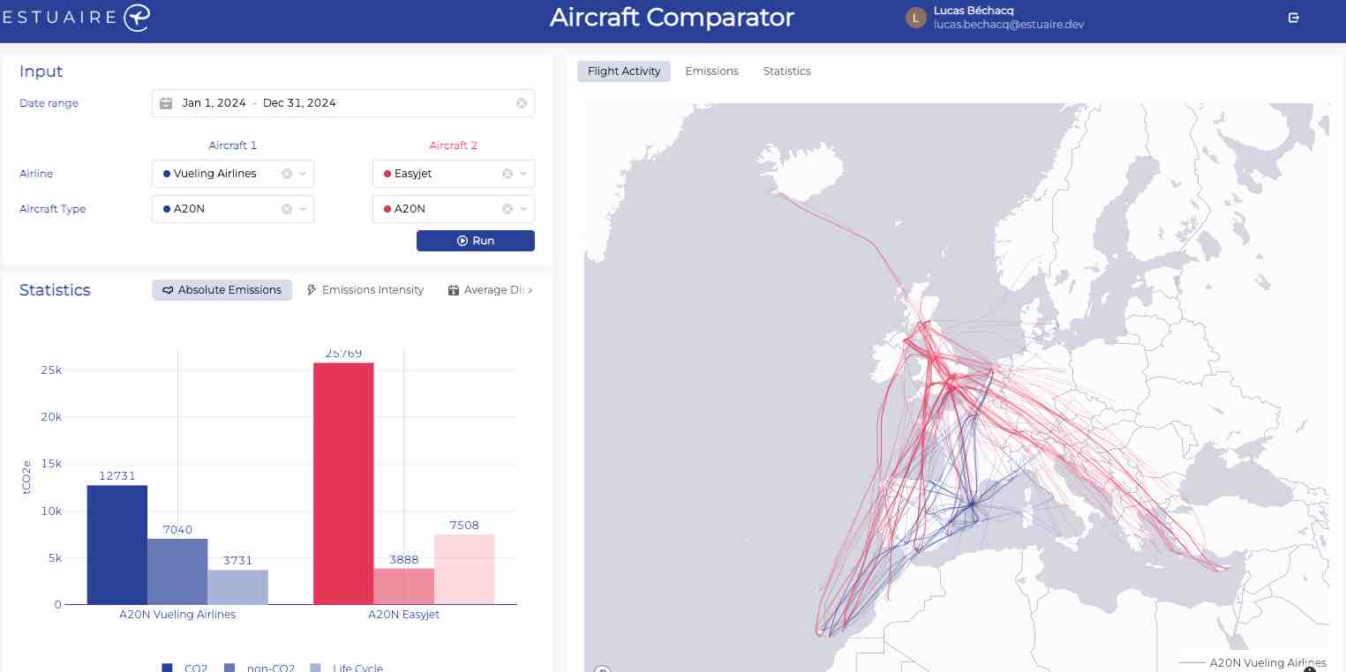Click the Run button
Image resolution: width=1346 pixels, height=672 pixels.
476,241
